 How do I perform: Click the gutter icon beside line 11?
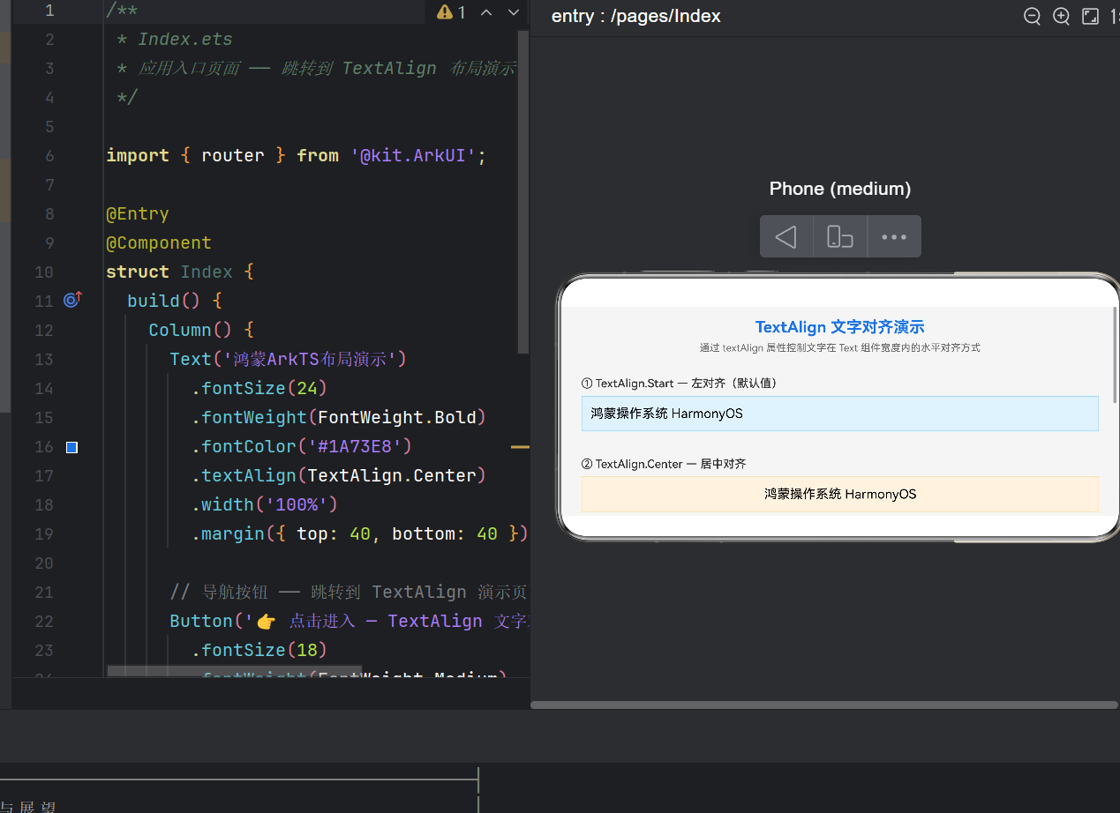click(72, 300)
